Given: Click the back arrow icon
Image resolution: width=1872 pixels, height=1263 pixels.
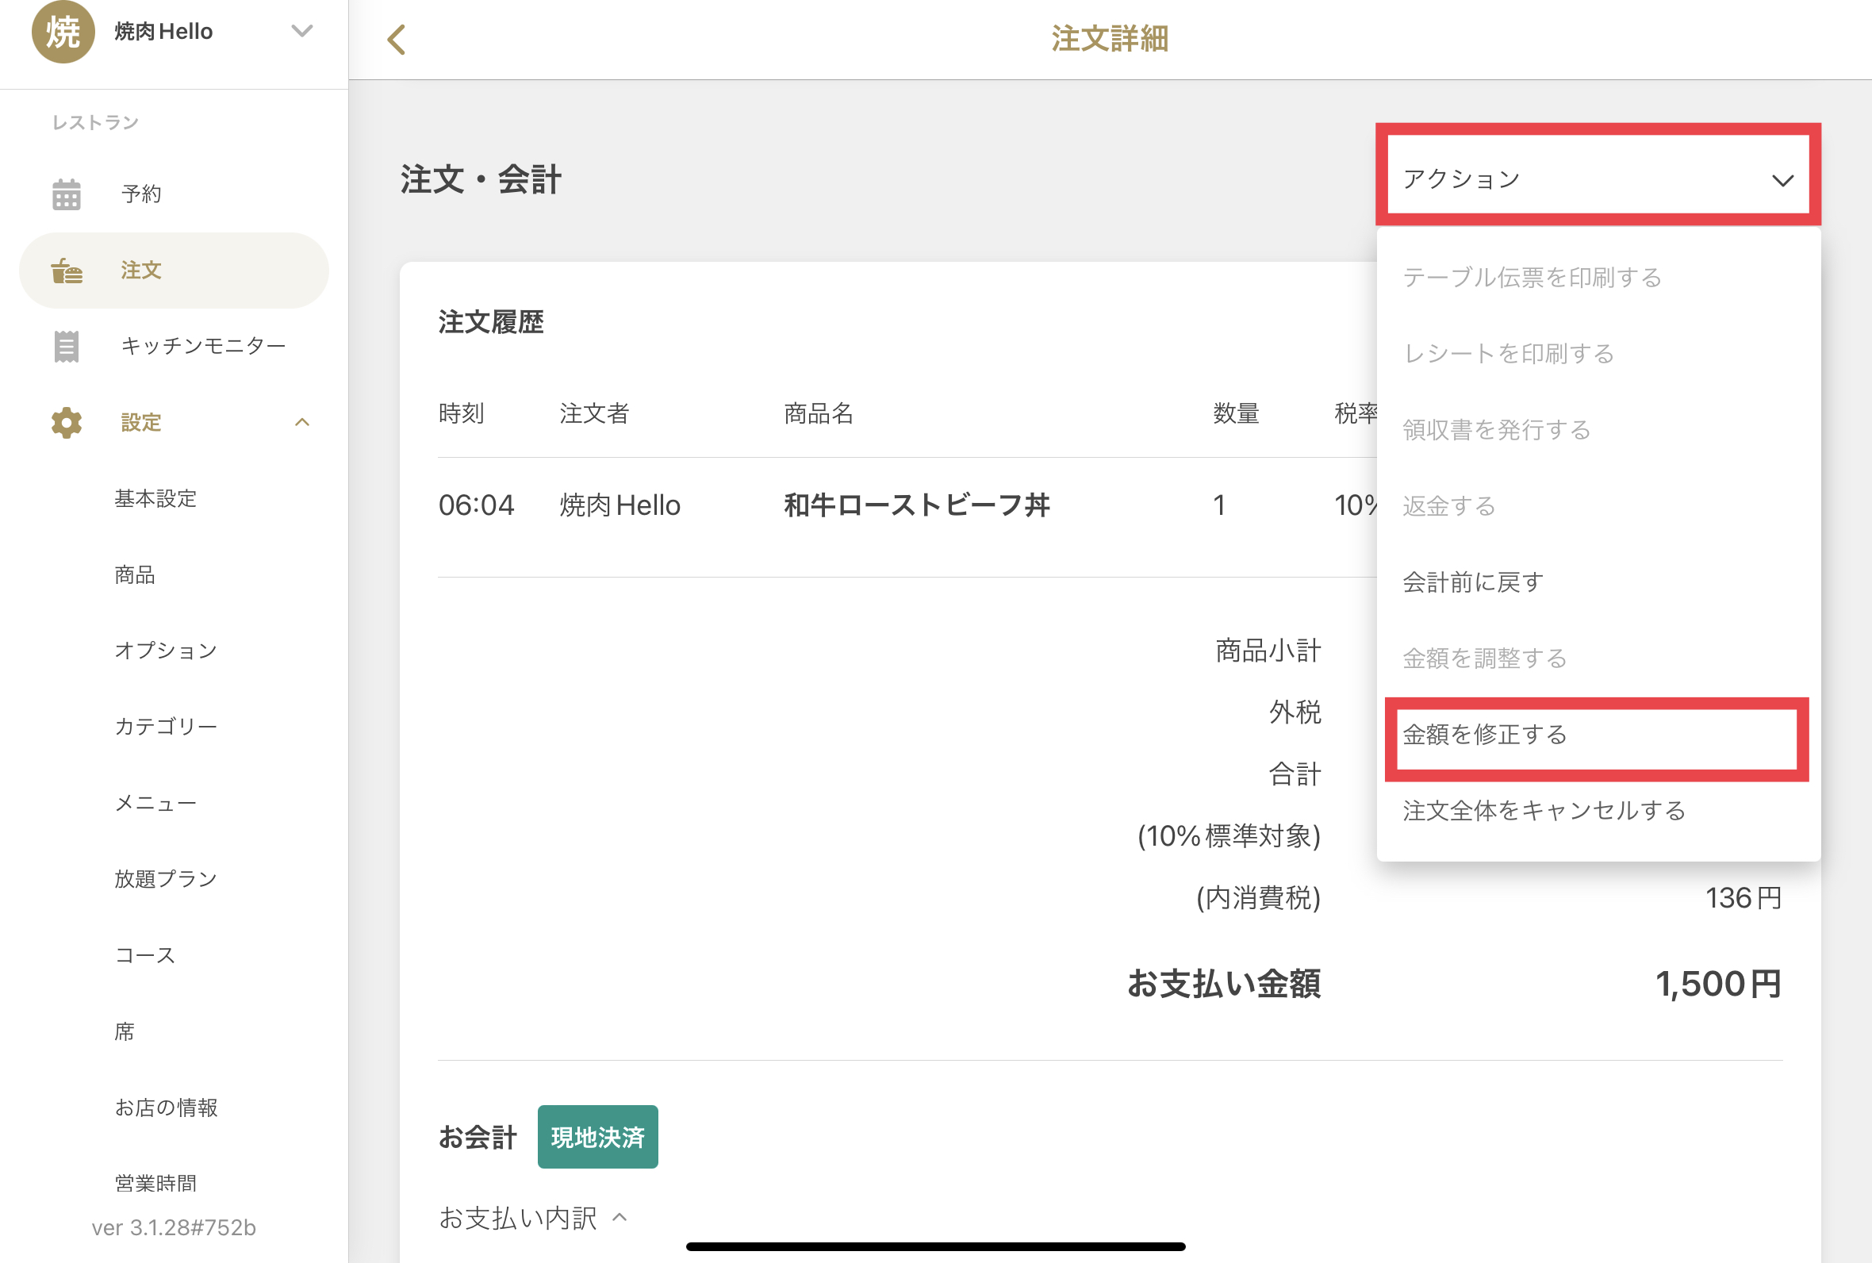Looking at the screenshot, I should [396, 40].
